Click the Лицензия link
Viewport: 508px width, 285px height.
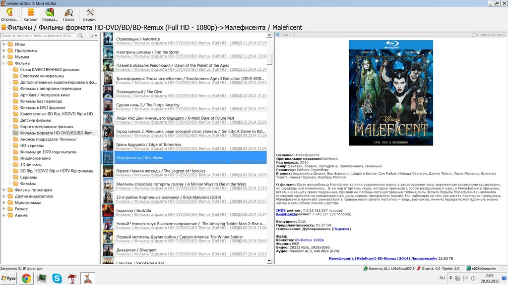click(341, 229)
